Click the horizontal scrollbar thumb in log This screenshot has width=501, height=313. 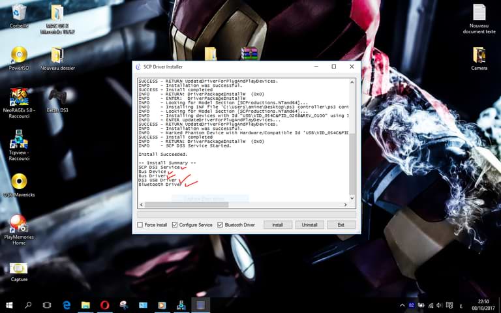coord(187,205)
